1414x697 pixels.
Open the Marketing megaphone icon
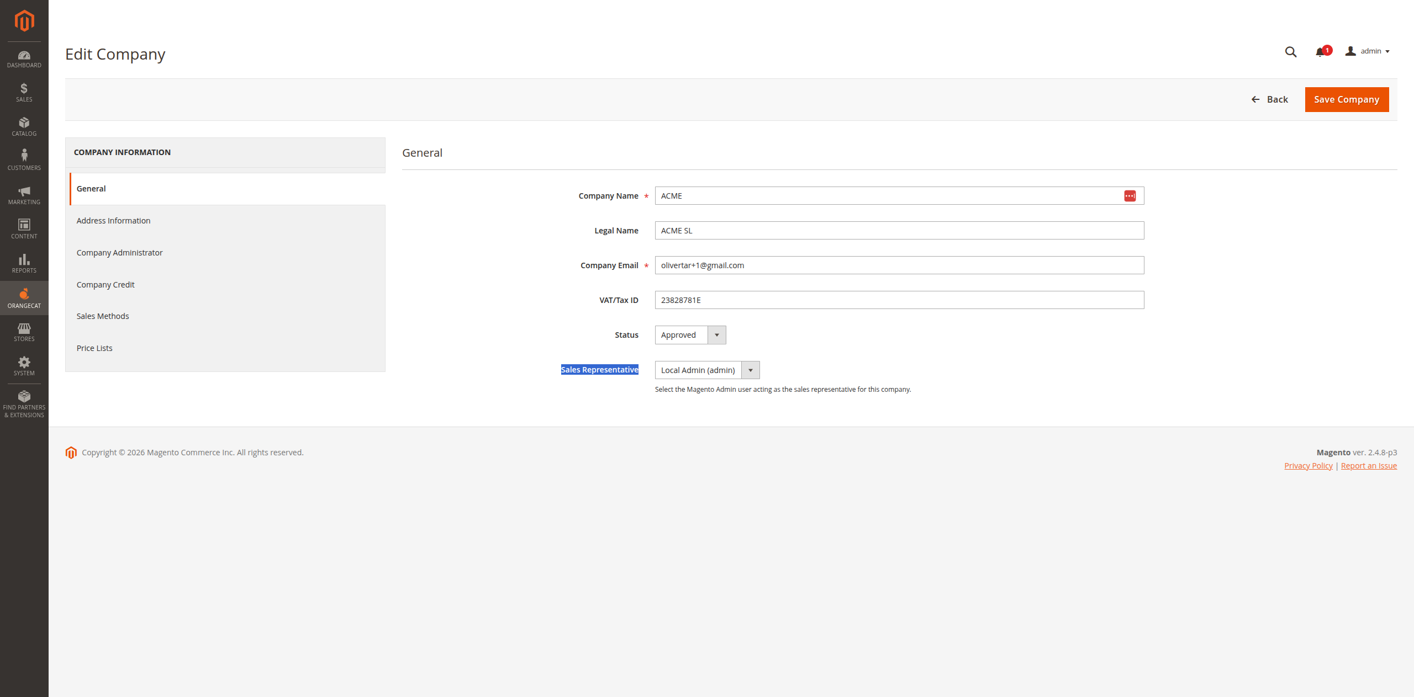click(24, 195)
